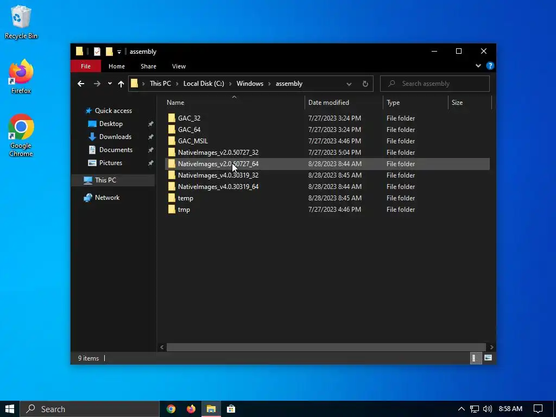The height and width of the screenshot is (417, 556).
Task: Click the address bar folder icon
Action: click(x=135, y=83)
